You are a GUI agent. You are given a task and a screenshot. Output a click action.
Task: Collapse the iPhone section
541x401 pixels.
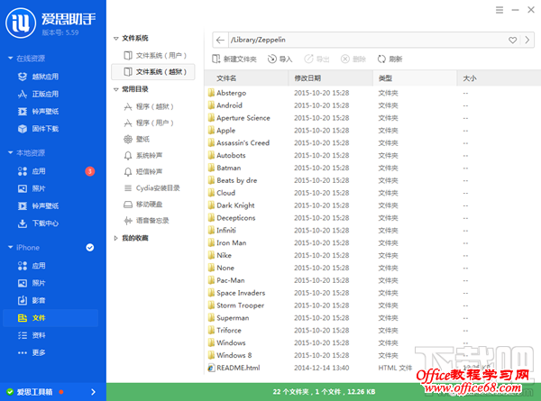tap(10, 248)
